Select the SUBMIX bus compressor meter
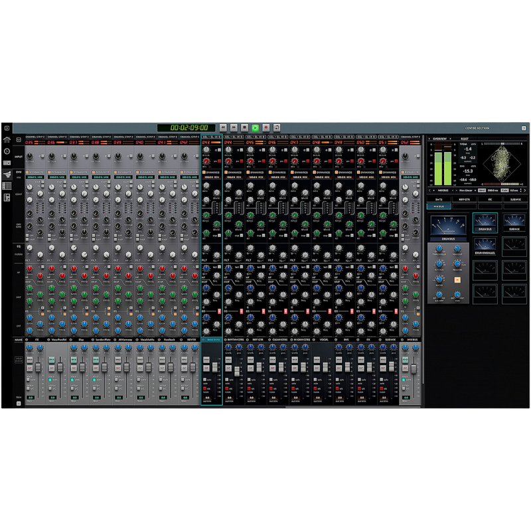 513,223
